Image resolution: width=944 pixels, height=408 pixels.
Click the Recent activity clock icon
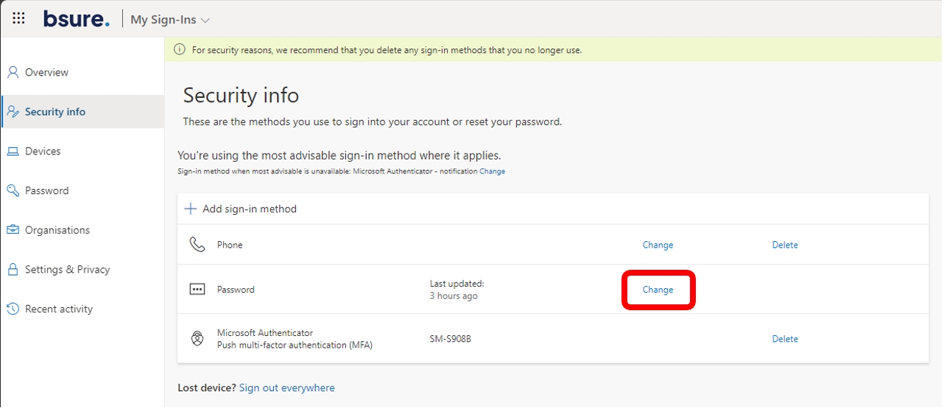13,309
